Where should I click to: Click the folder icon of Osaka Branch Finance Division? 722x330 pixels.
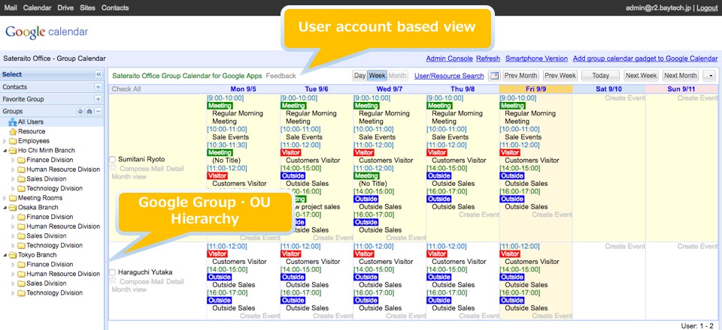(21, 217)
